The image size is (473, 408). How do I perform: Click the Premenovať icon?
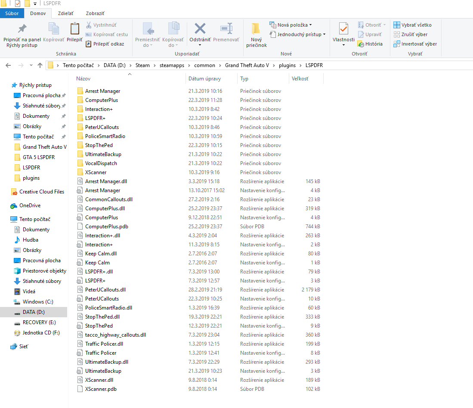point(226,29)
